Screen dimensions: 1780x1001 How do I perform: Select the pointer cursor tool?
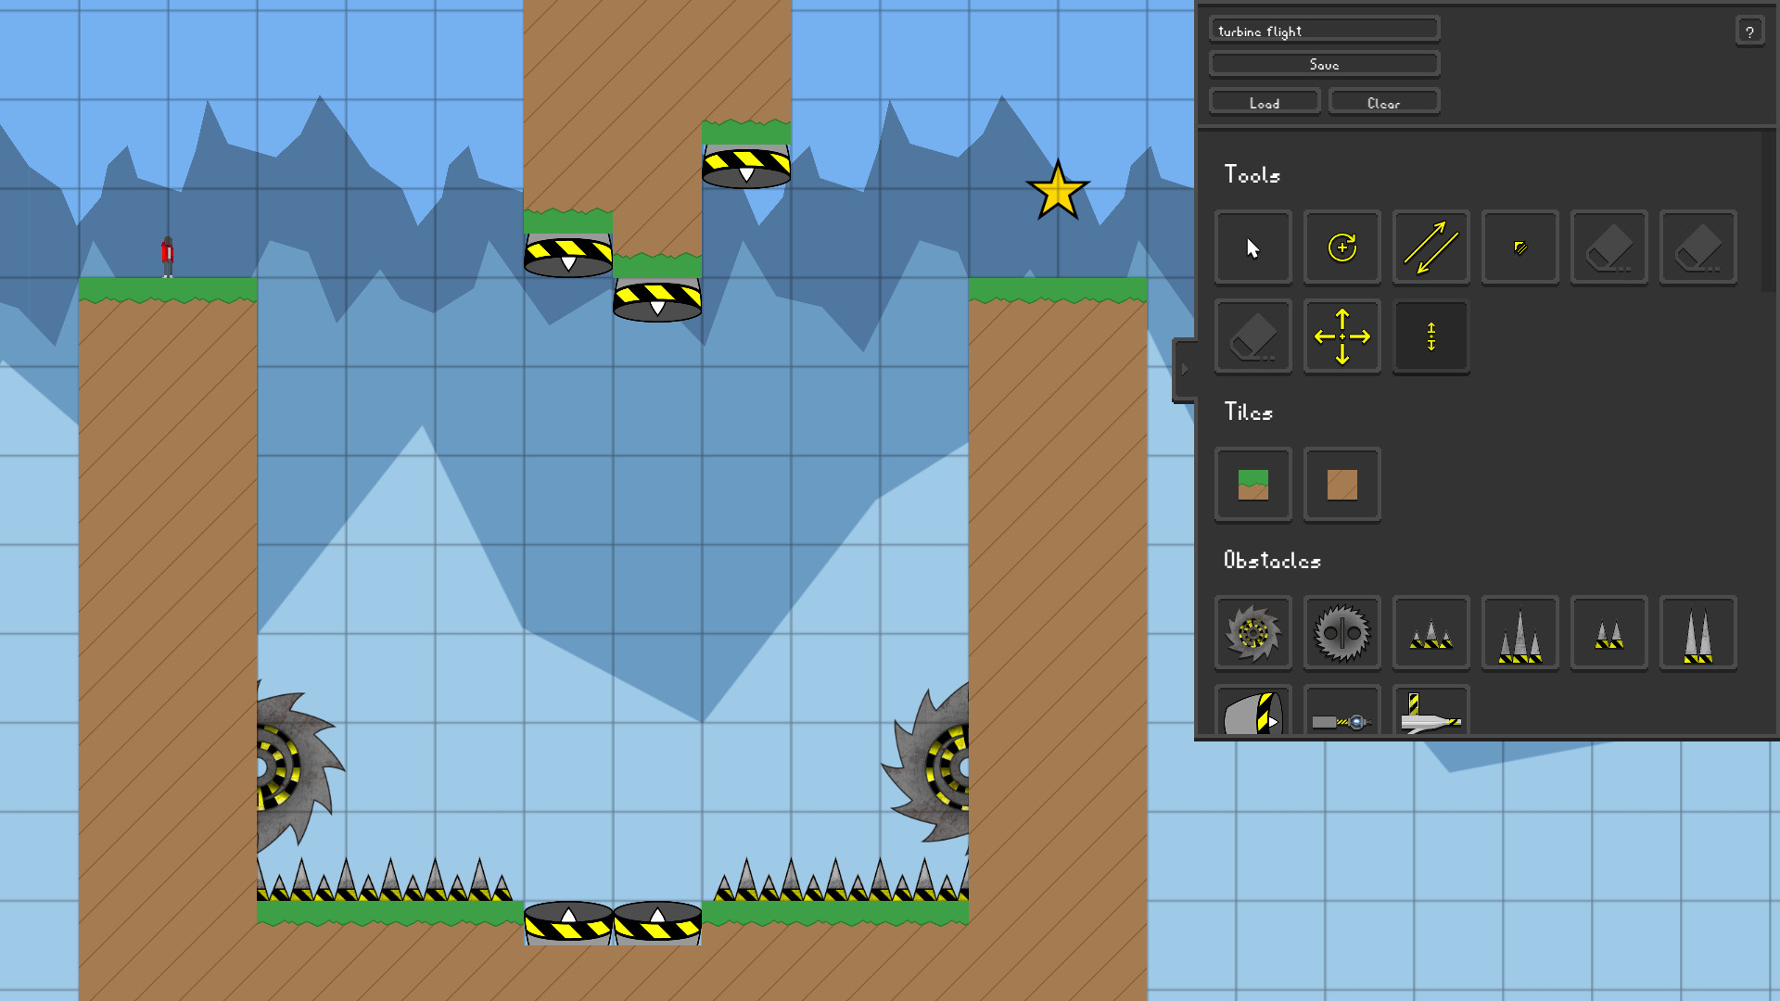point(1252,247)
